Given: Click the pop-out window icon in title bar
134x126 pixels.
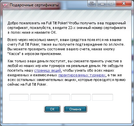Looking at the screenshot, I should (x=92, y=4).
